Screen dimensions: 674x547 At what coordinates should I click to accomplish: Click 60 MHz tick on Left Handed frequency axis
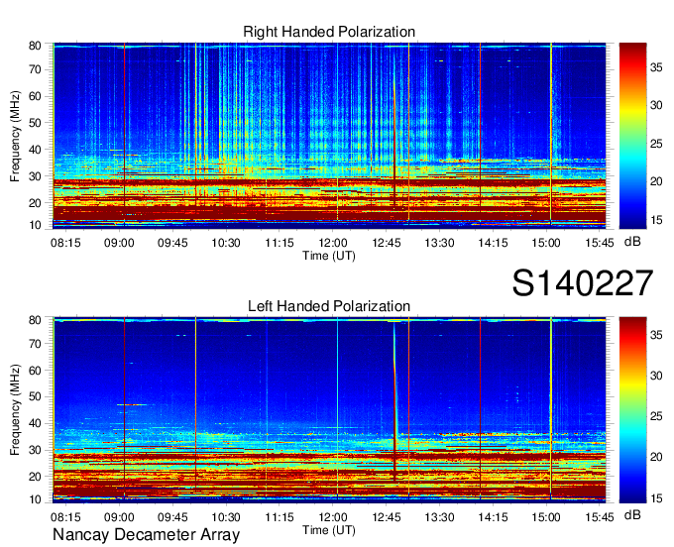[x=35, y=371]
